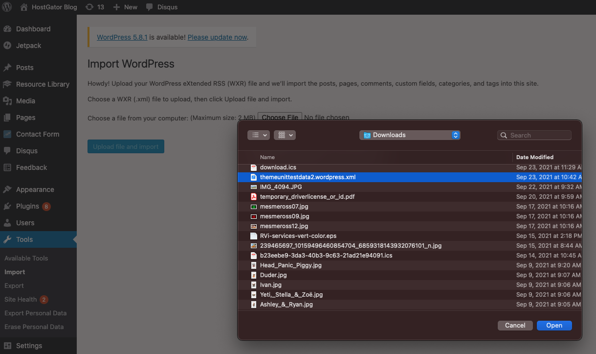Image resolution: width=596 pixels, height=354 pixels.
Task: Open the list view options dropdown
Action: 259,135
